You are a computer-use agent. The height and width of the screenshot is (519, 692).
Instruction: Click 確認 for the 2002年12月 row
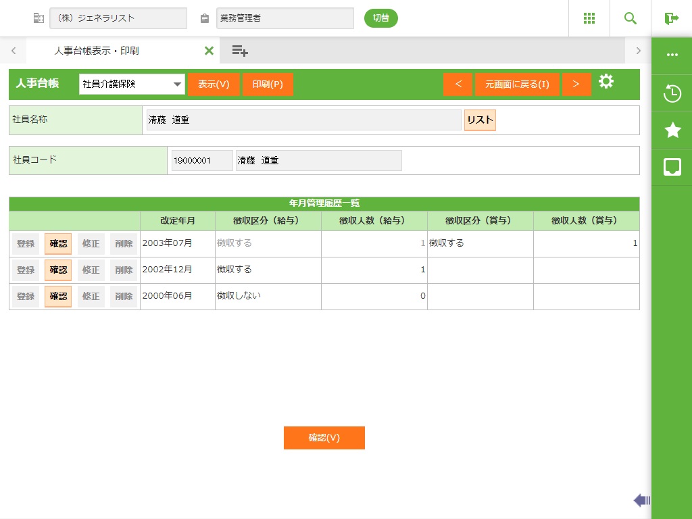point(58,270)
